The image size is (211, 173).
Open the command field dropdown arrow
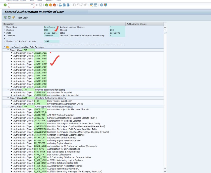click(x=32, y=5)
